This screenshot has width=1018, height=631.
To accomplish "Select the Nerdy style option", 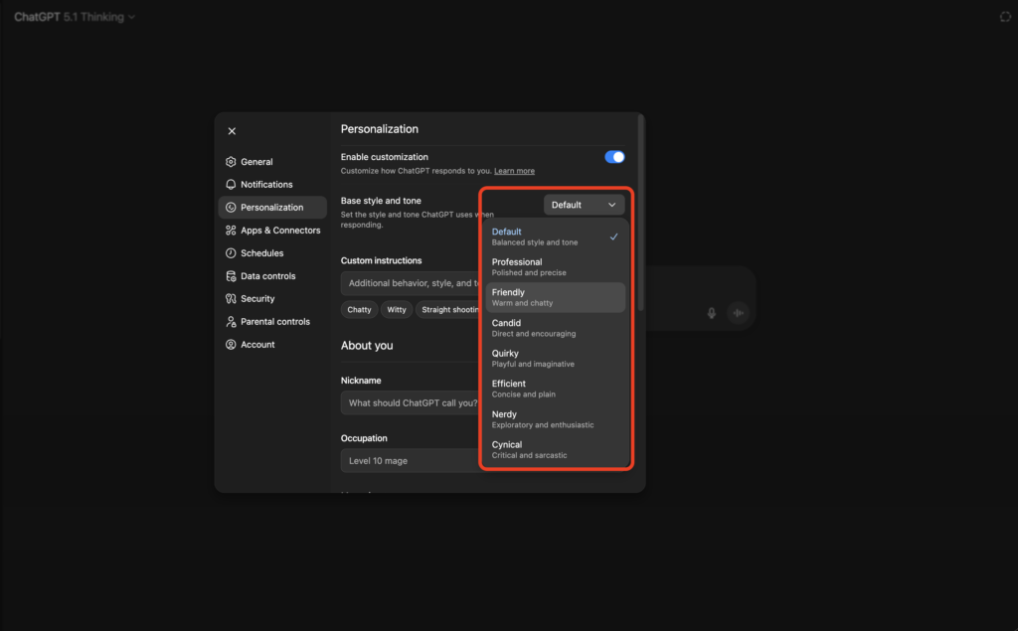I will coord(555,418).
